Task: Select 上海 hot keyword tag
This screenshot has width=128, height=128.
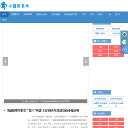Action: pyautogui.click(x=100, y=47)
